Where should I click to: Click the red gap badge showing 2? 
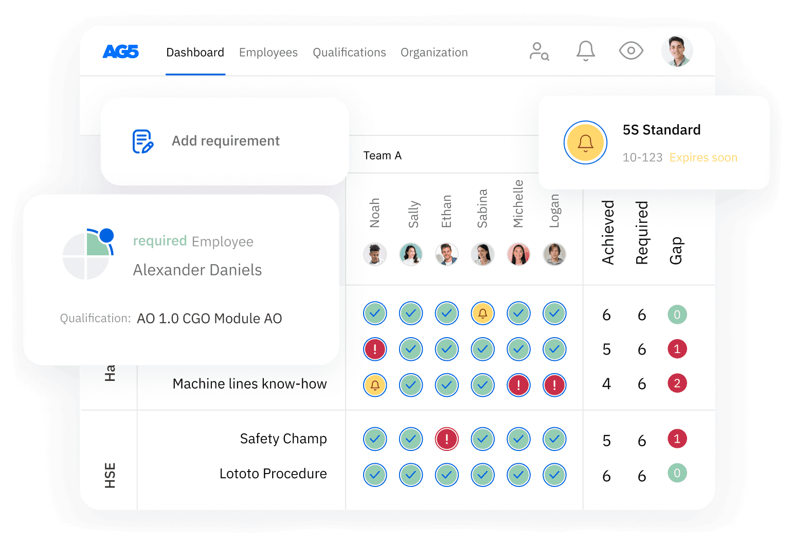tap(677, 383)
